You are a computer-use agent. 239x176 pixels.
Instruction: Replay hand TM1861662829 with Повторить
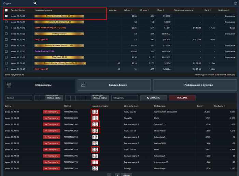point(52,150)
